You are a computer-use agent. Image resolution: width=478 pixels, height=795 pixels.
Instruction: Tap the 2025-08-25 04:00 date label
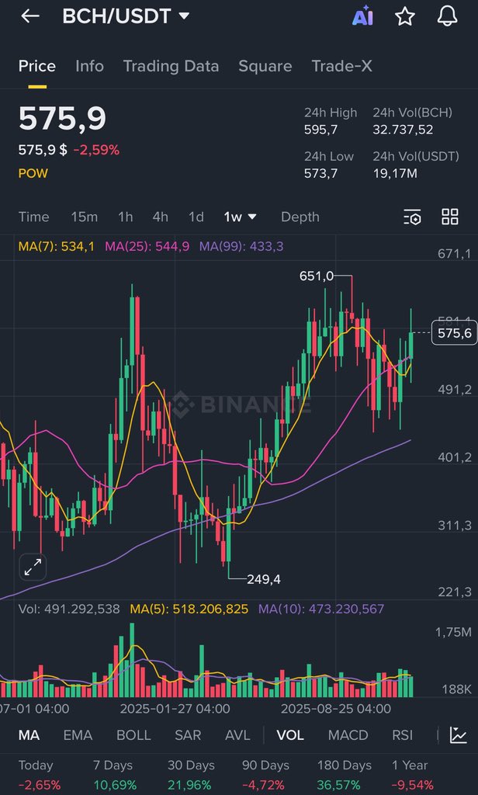tap(336, 708)
